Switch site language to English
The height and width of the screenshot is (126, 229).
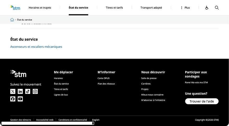[96, 120]
